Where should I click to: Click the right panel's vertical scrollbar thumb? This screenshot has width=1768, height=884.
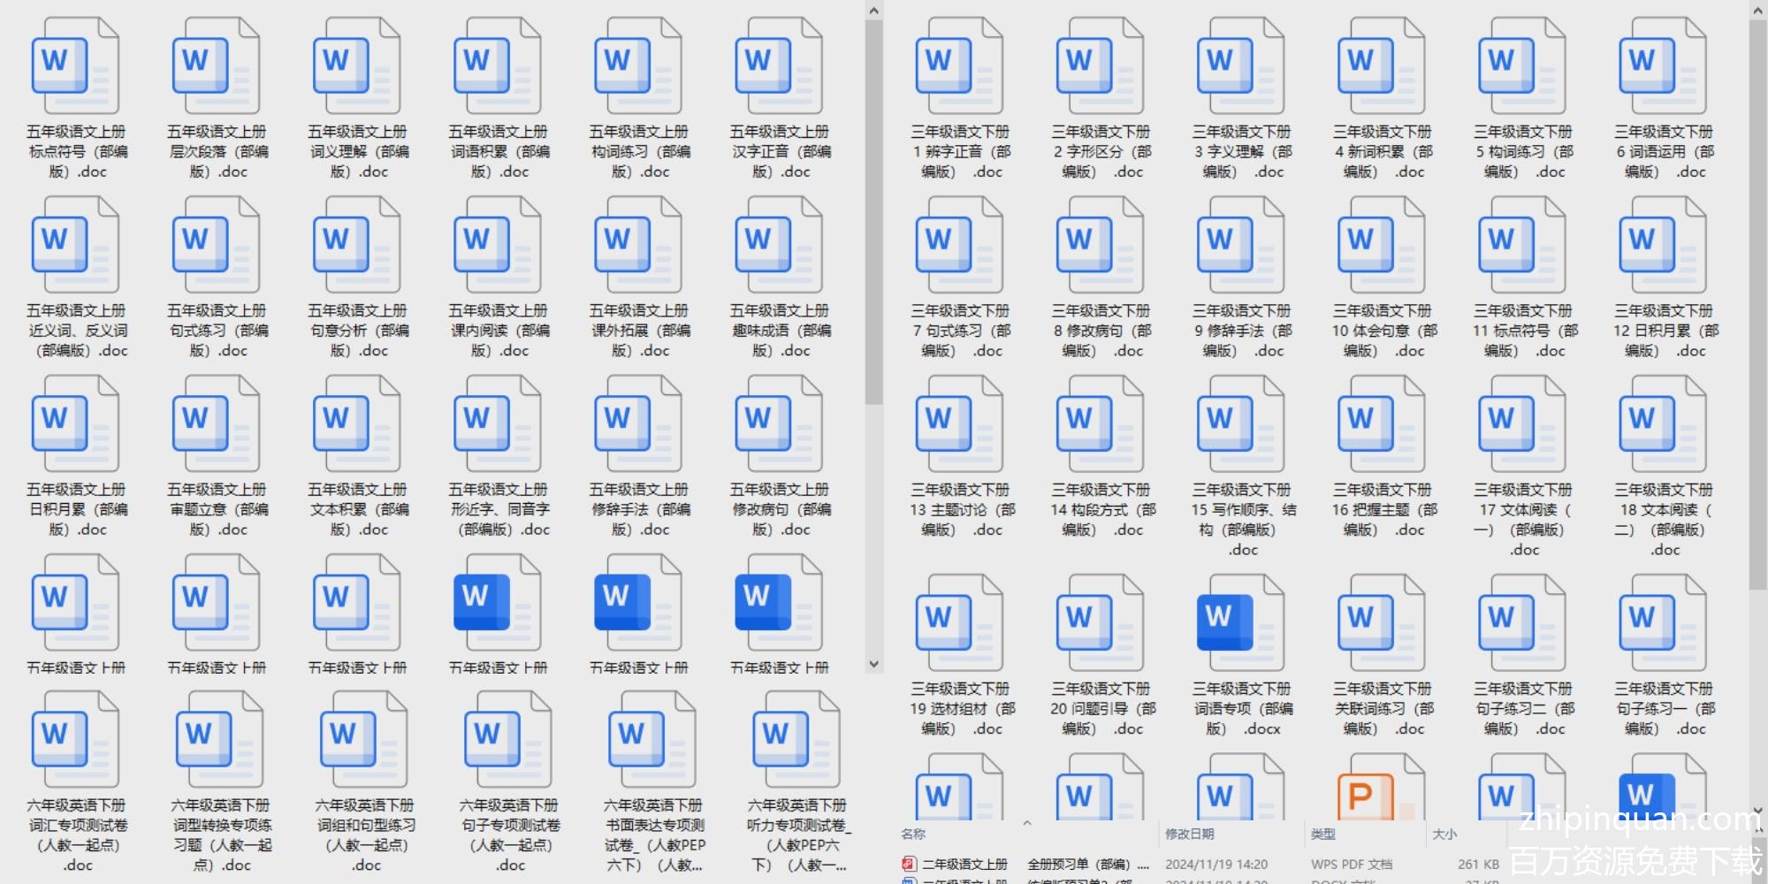click(x=1758, y=306)
